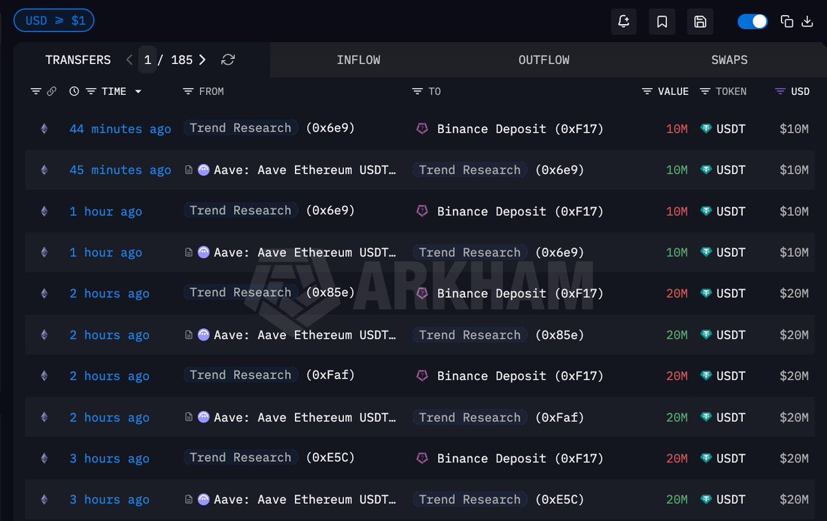
Task: Open the TIME sort dropdown arrow
Action: click(138, 92)
